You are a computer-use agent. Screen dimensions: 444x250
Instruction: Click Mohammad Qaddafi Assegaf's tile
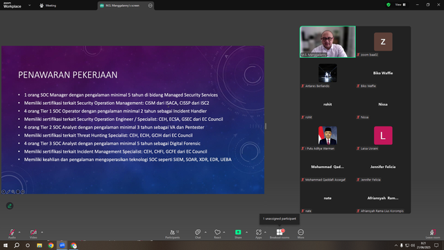[327, 167]
